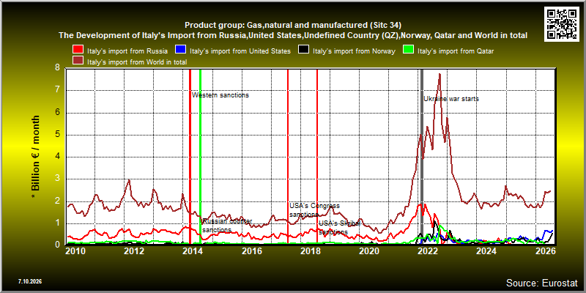Click the 'Ukraine war starts' annotation
The height and width of the screenshot is (293, 586).
point(451,99)
